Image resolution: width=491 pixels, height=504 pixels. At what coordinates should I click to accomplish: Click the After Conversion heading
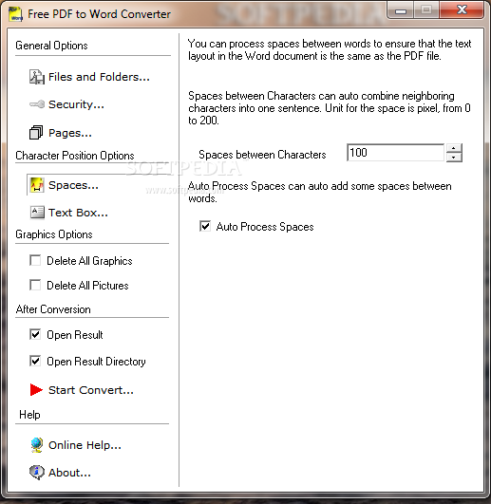click(53, 309)
